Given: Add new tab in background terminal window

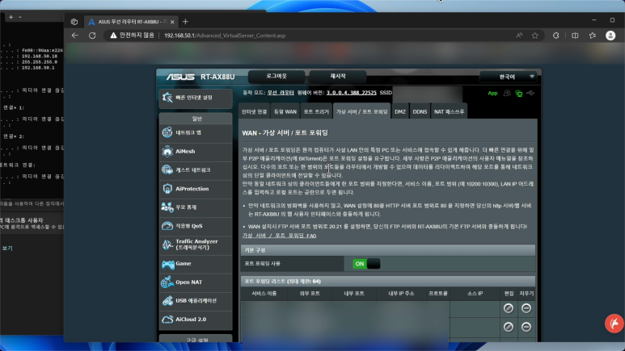Looking at the screenshot, I should click(x=11, y=17).
